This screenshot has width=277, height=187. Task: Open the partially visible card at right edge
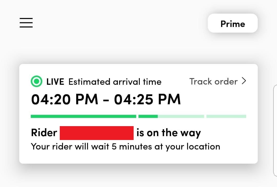pyautogui.click(x=275, y=130)
